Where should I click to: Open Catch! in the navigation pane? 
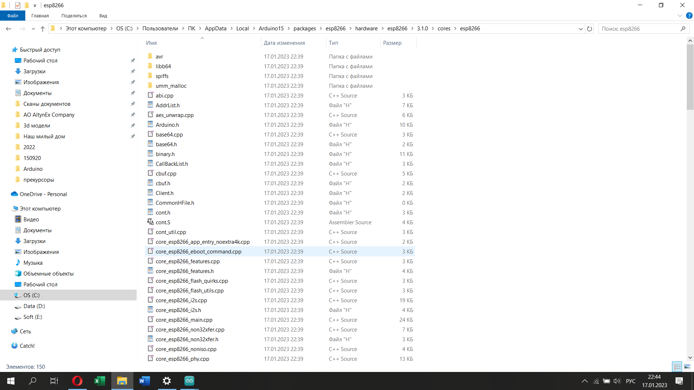coord(27,346)
